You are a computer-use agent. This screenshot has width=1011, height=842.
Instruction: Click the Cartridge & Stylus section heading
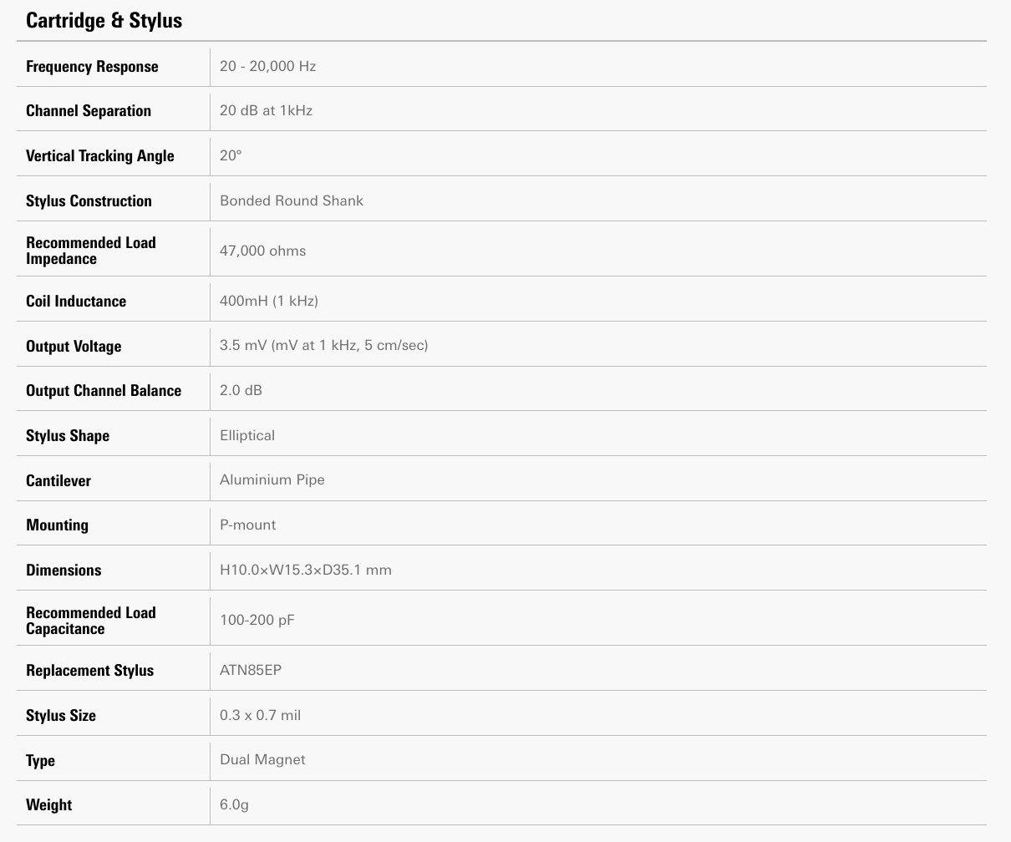pyautogui.click(x=104, y=21)
